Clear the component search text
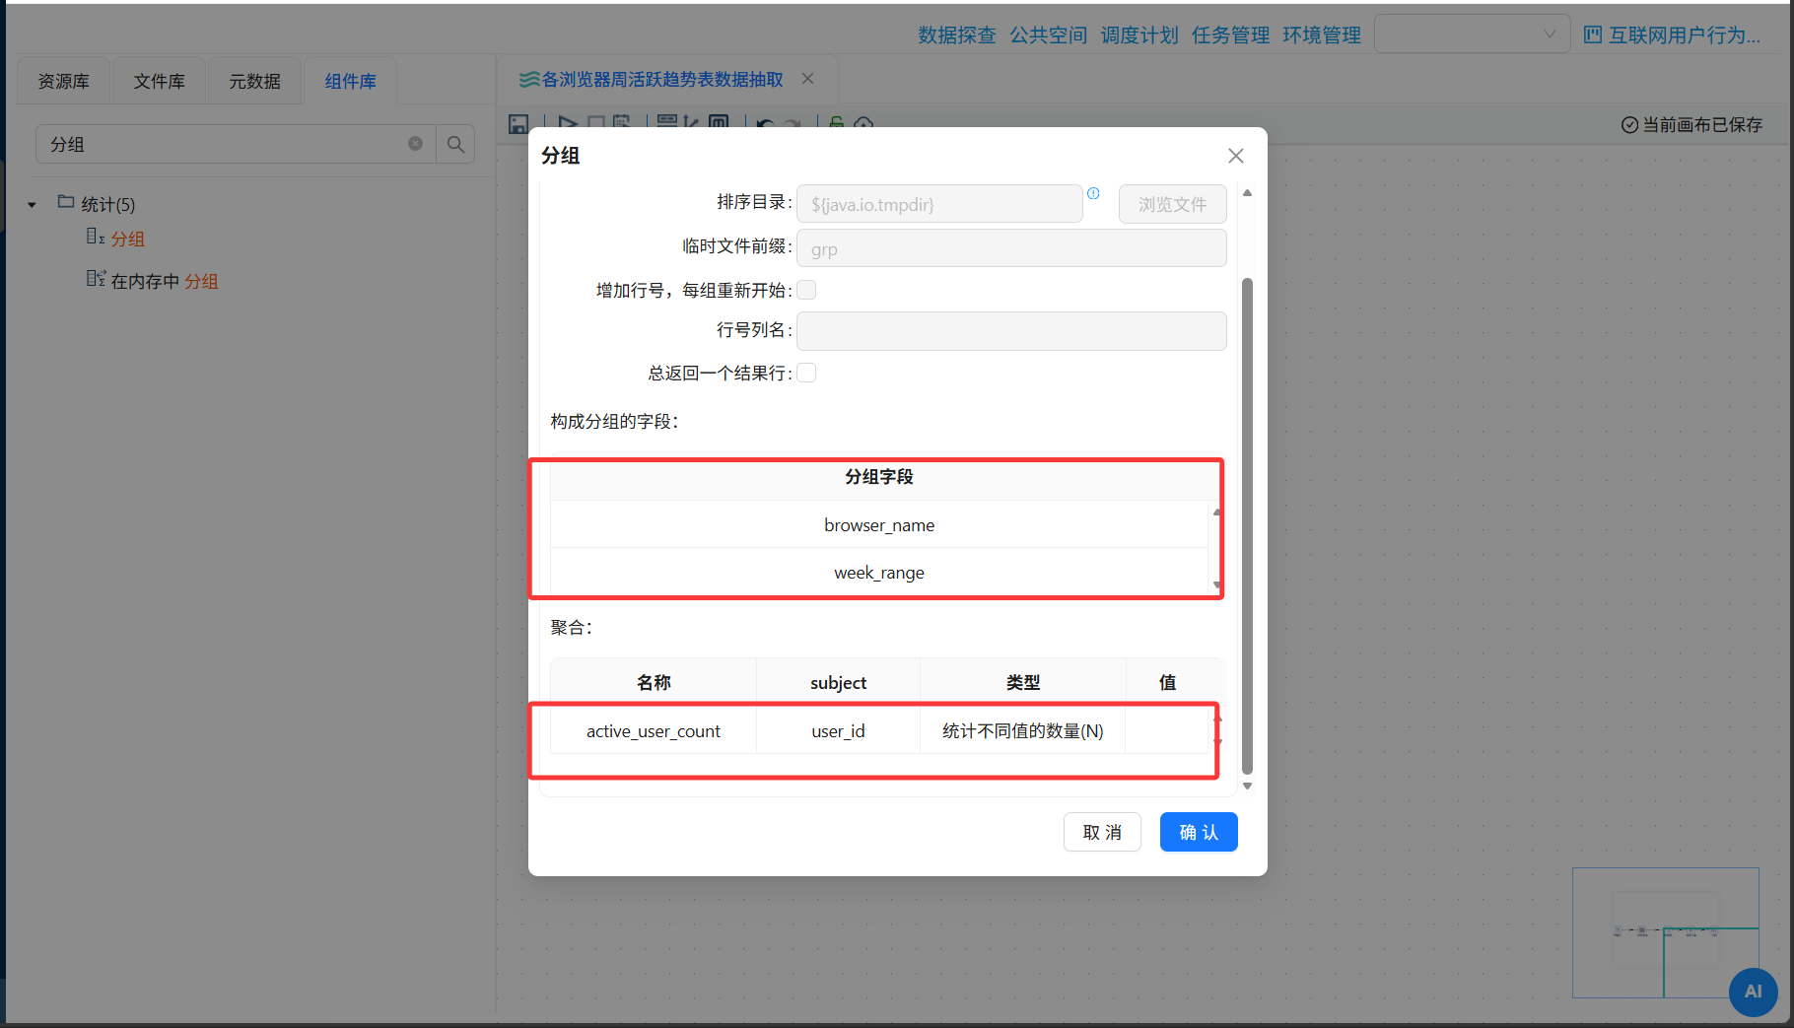The image size is (1794, 1028). click(x=416, y=144)
